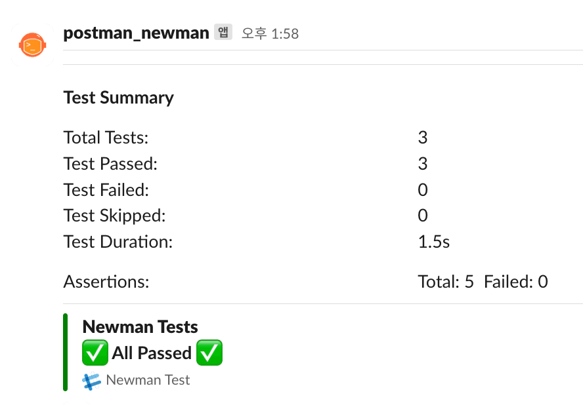Select the Test Passed label
Viewport: 583px width, 405px height.
click(x=110, y=164)
